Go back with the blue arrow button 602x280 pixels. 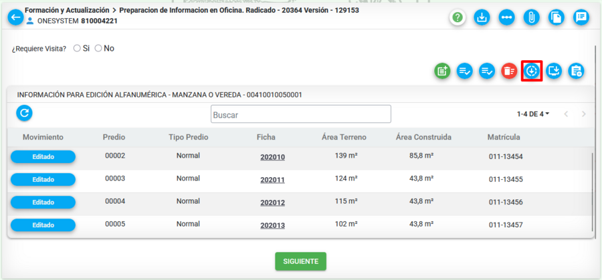(16, 17)
